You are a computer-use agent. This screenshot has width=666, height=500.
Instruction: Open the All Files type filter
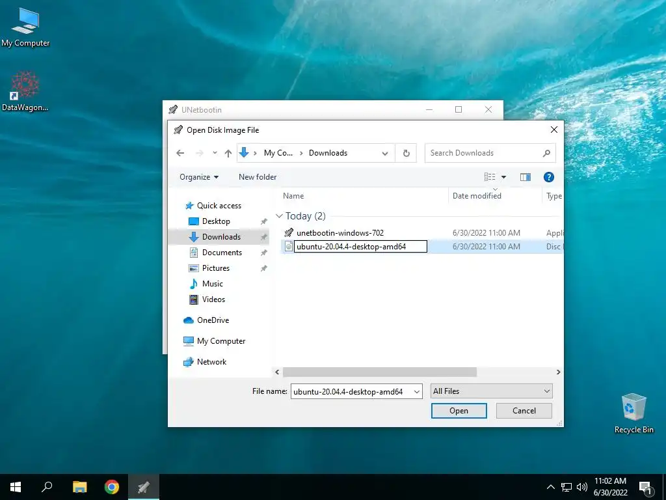point(492,391)
